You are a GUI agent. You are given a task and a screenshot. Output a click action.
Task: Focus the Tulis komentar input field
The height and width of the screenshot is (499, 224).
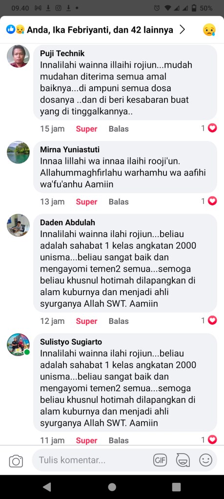pos(93,460)
